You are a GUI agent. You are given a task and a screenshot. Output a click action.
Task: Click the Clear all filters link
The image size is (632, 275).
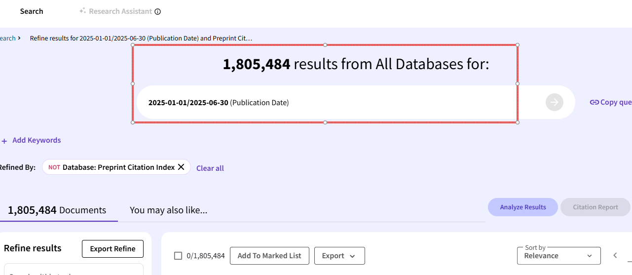(x=210, y=168)
